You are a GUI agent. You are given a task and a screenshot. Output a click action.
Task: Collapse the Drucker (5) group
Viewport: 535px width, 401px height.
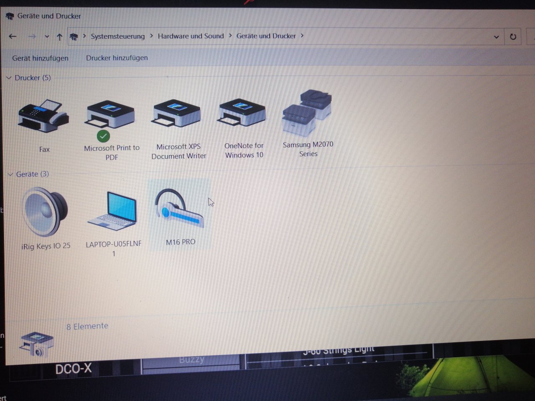tap(9, 78)
